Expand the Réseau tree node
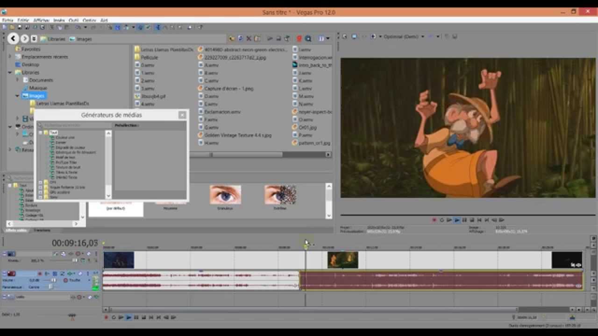Viewport: 598px width, 336px height. tap(10, 150)
